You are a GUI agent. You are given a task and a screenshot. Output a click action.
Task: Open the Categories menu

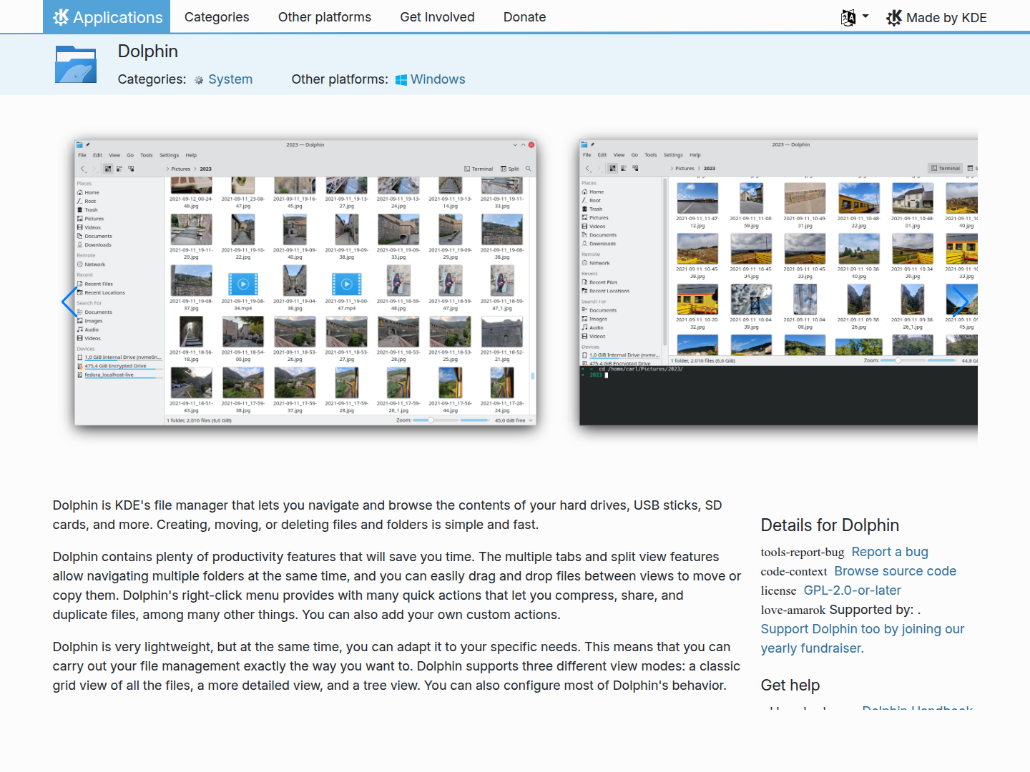click(x=217, y=17)
